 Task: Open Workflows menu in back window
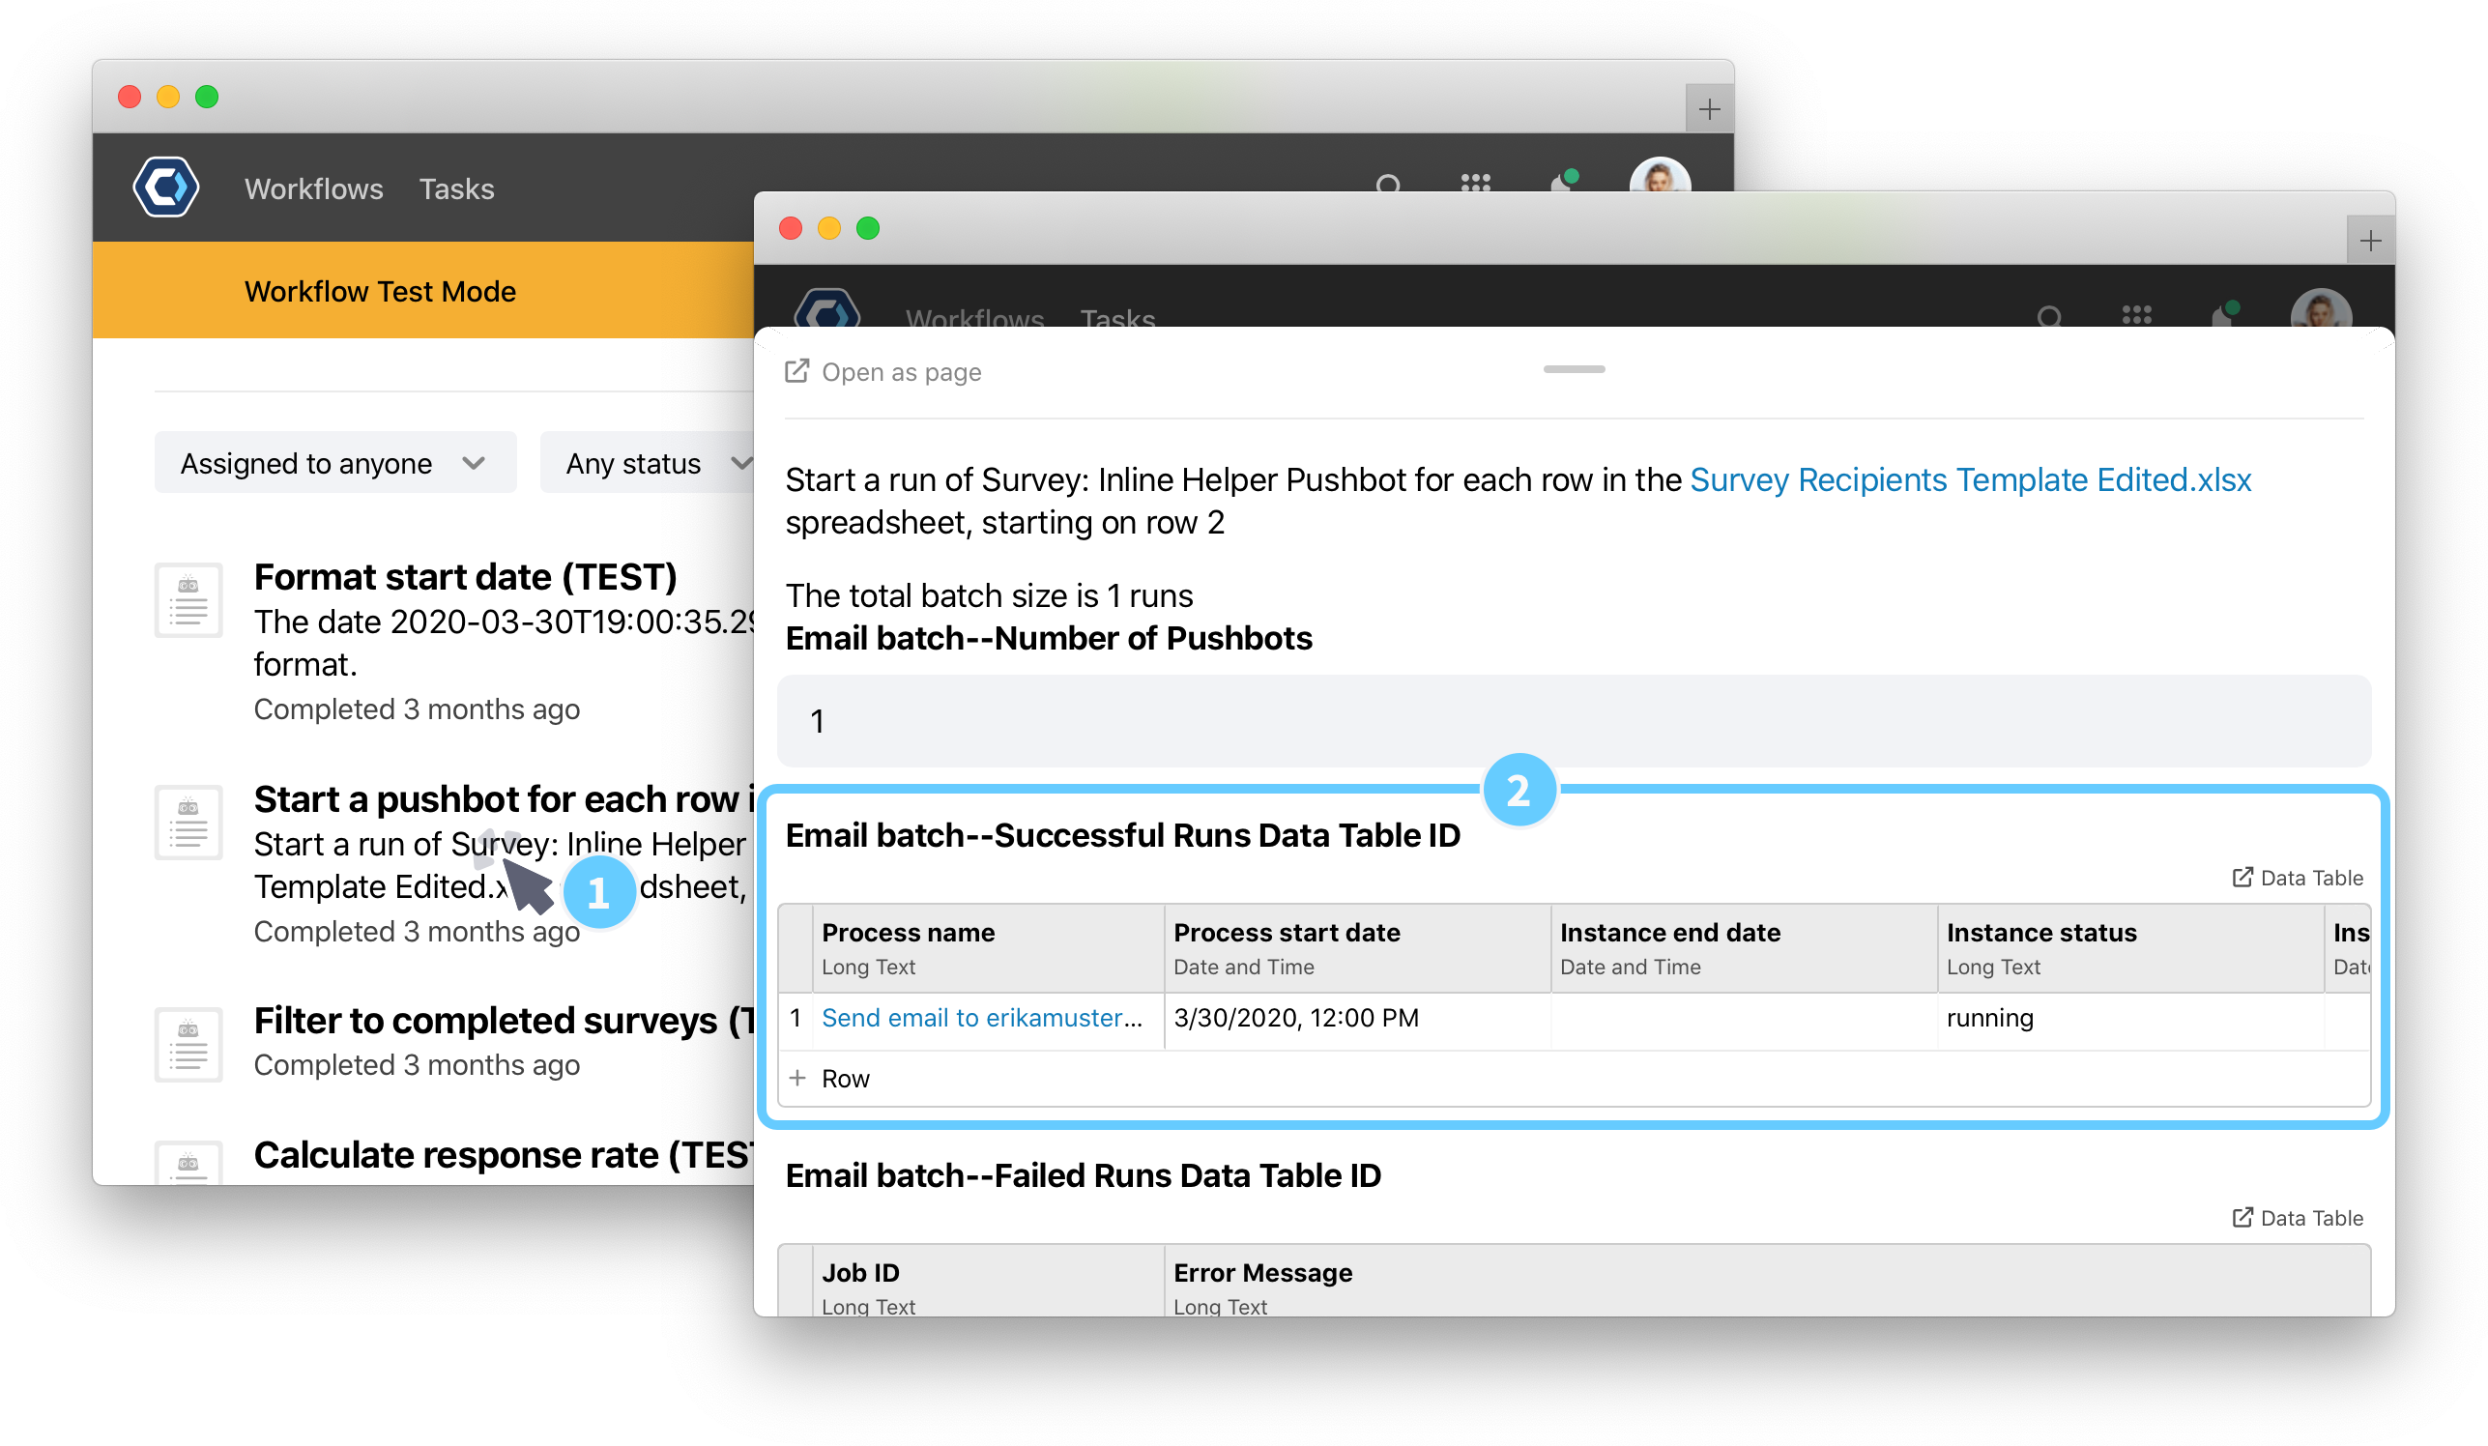point(314,188)
